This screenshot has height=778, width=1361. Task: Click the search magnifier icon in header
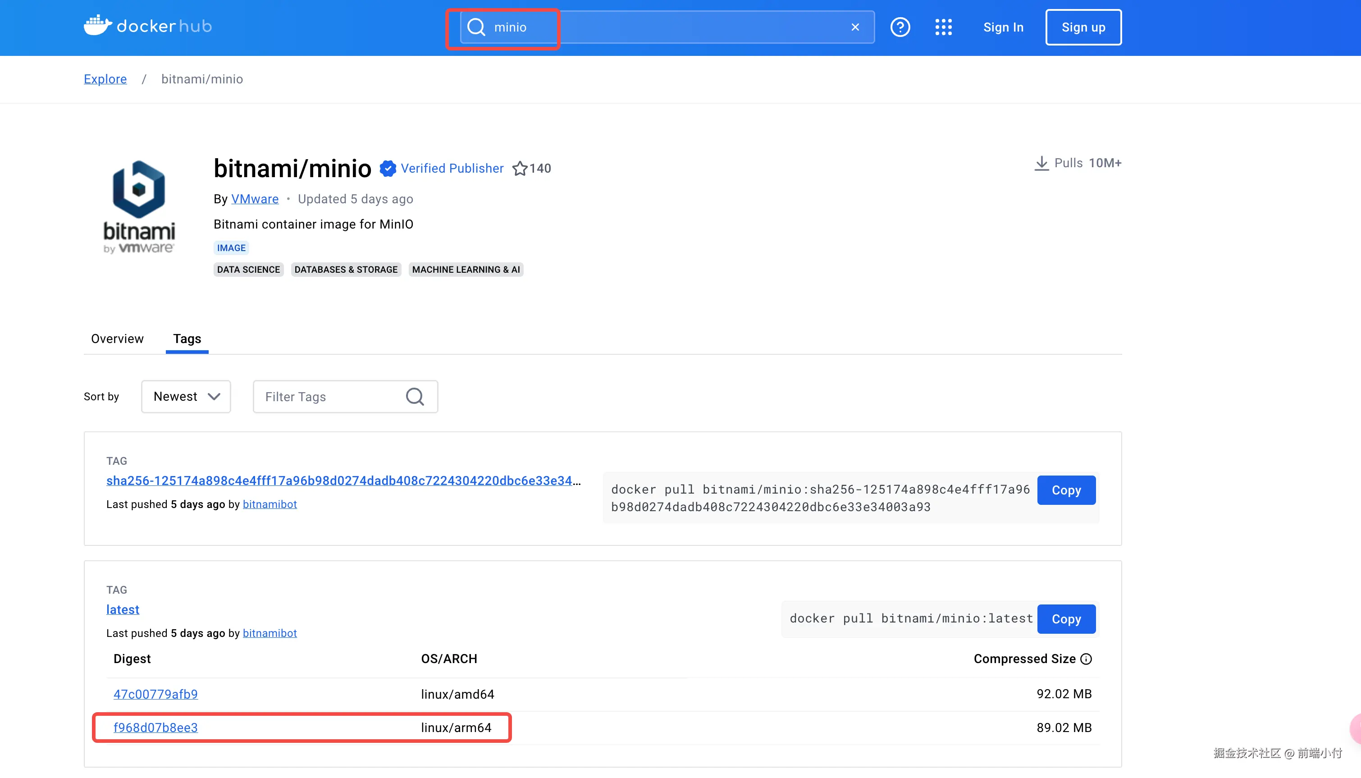pyautogui.click(x=476, y=27)
